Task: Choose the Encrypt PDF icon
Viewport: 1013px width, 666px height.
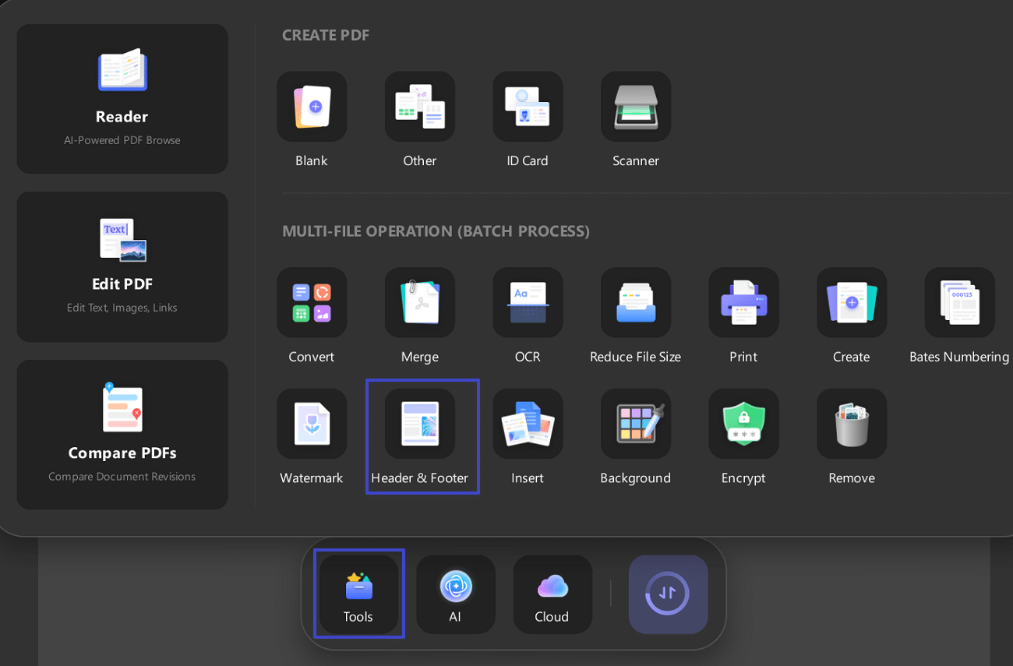Action: point(743,424)
